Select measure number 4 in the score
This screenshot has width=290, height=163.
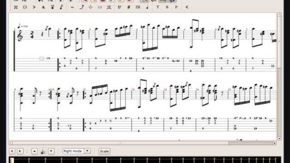(137, 29)
